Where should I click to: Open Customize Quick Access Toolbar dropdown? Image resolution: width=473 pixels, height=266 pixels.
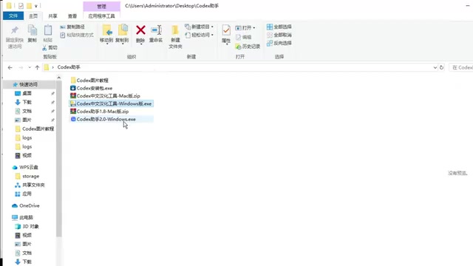coord(36,6)
